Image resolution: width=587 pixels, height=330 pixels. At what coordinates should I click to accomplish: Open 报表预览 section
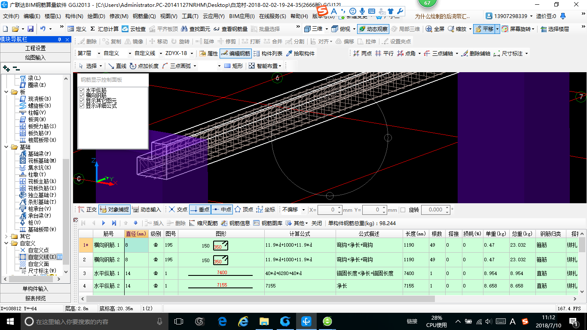(x=35, y=298)
